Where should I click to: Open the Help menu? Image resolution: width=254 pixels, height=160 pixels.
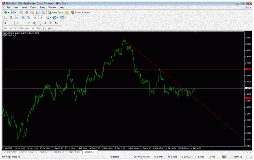tap(62, 7)
